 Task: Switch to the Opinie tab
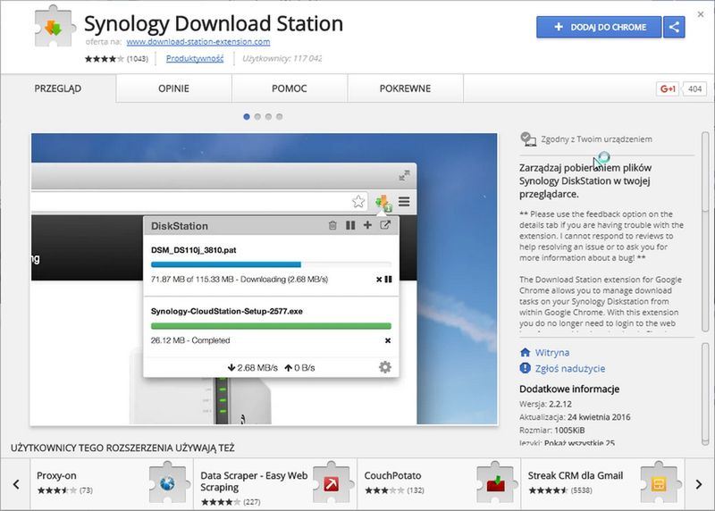(x=173, y=88)
